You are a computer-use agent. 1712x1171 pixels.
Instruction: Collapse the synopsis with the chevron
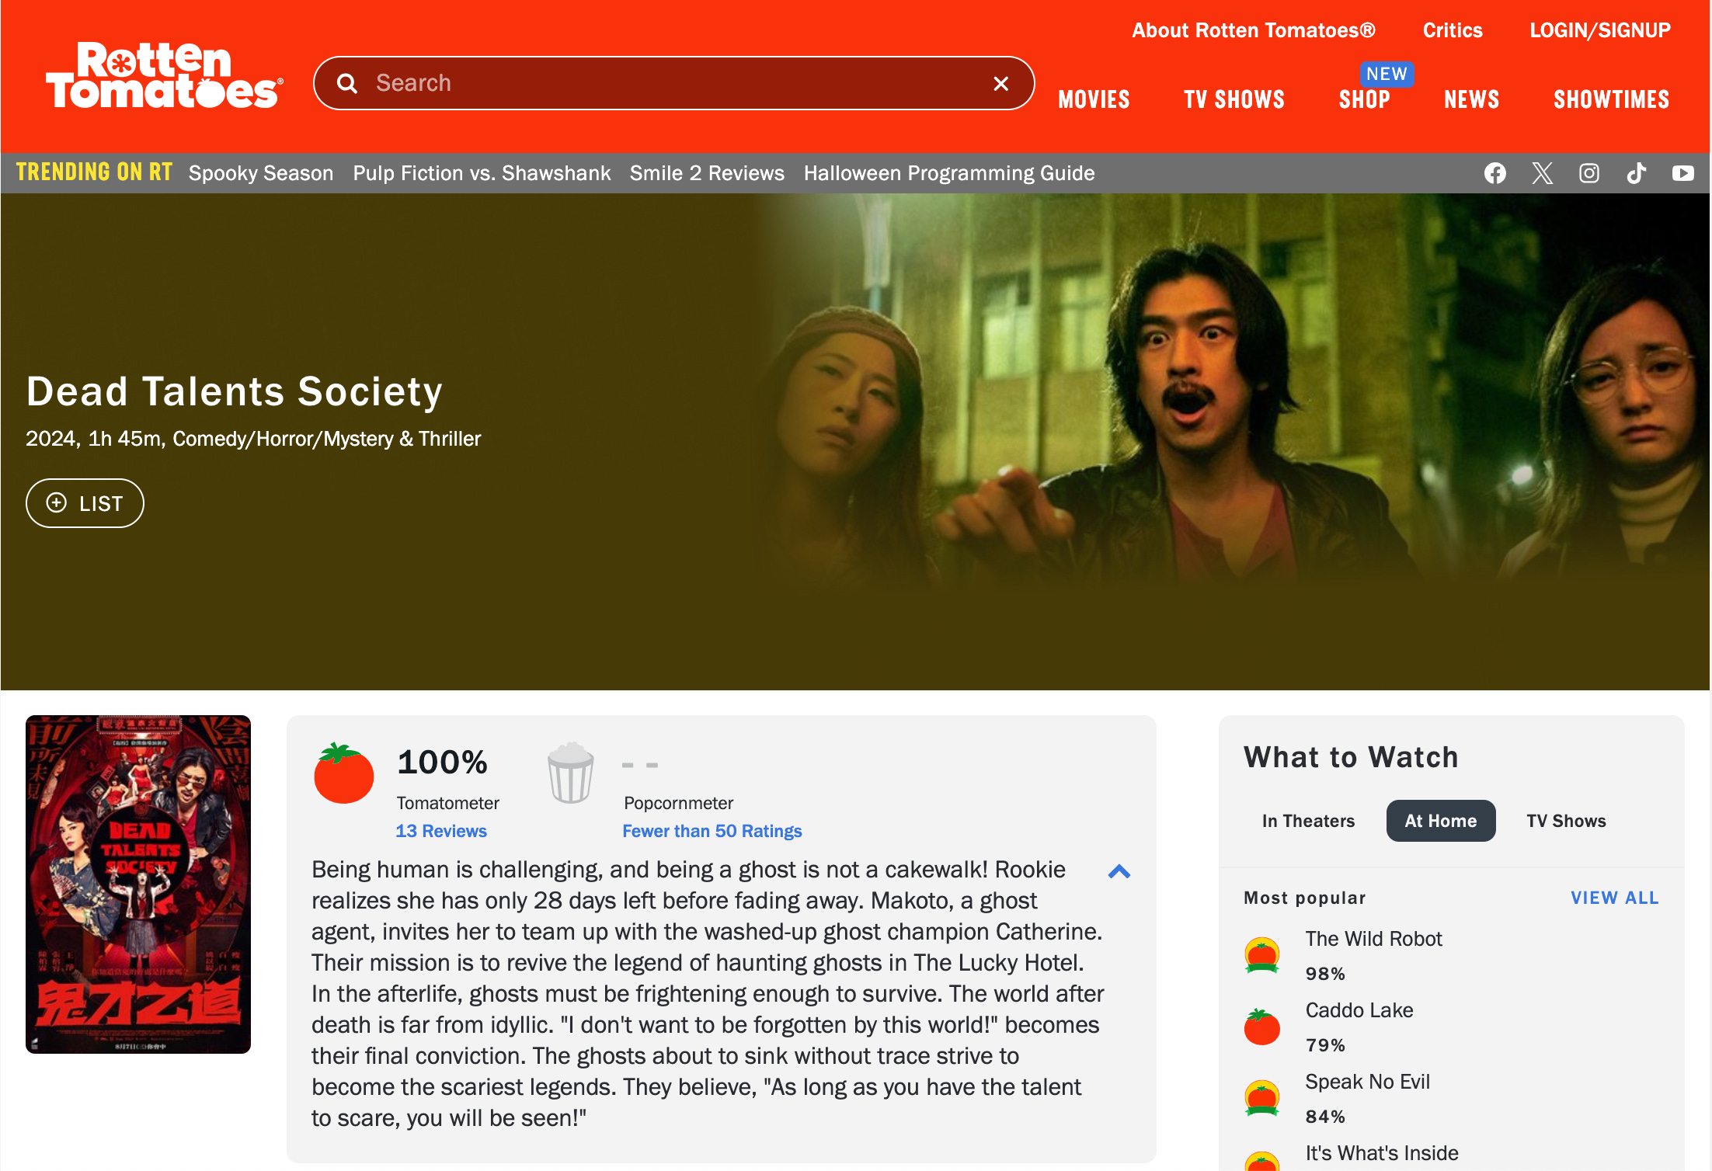click(x=1119, y=872)
